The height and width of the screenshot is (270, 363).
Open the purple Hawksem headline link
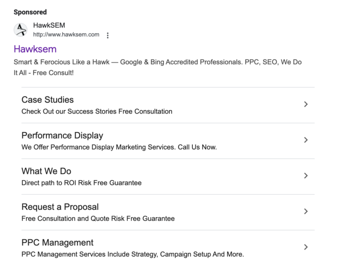[35, 49]
